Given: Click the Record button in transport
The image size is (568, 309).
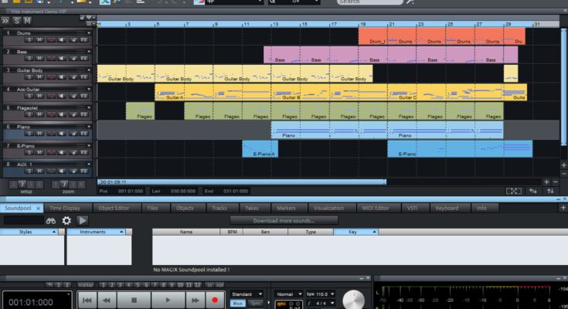Looking at the screenshot, I should tap(214, 300).
